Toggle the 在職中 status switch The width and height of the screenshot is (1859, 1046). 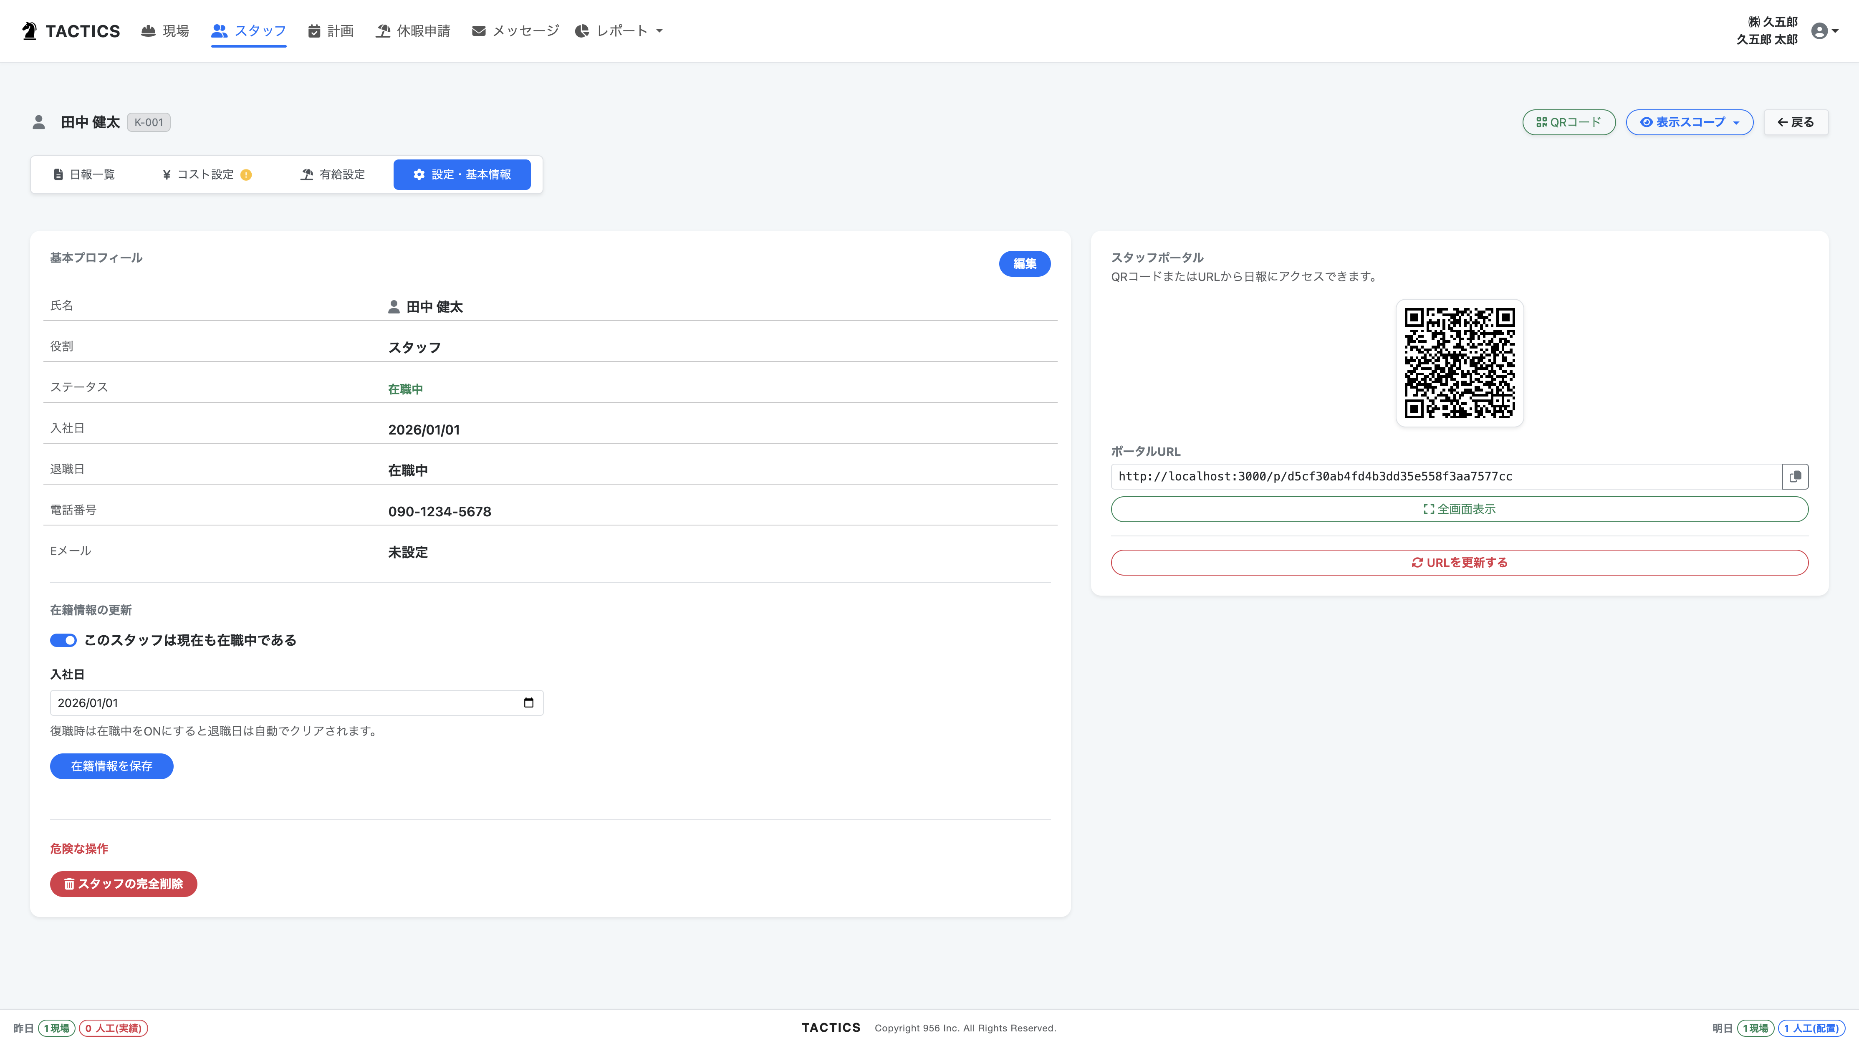point(63,640)
